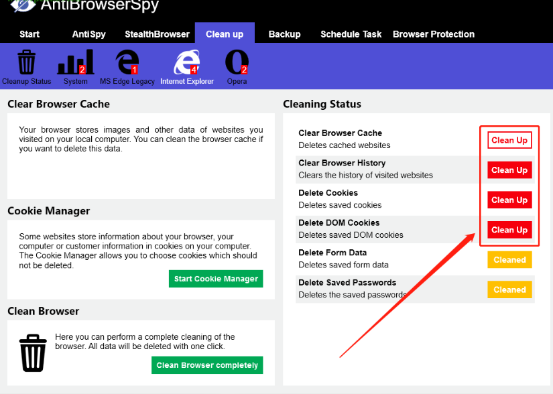Select the Internet Explorer browser icon
This screenshot has height=394, width=553.
(187, 62)
